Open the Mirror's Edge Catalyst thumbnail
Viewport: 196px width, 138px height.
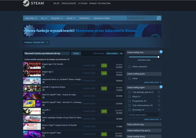click(32, 126)
